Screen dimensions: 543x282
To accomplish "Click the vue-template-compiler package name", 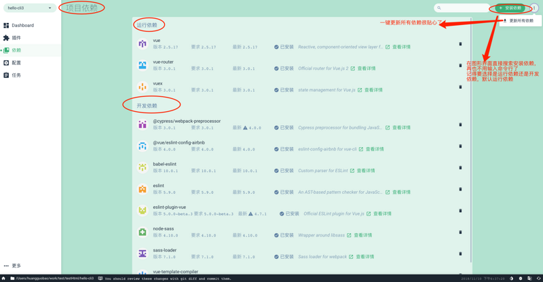I will (x=176, y=272).
